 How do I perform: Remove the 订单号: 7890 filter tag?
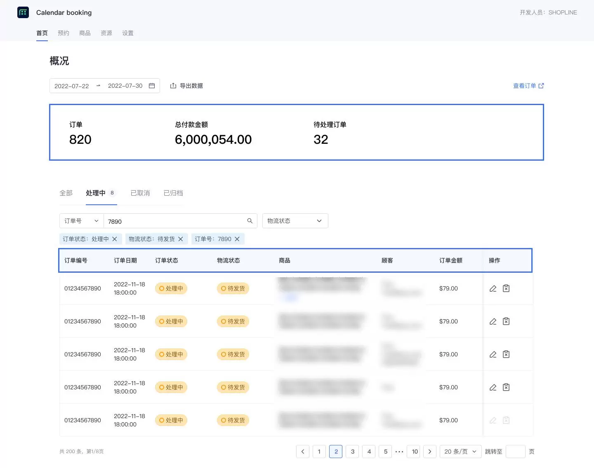(237, 239)
